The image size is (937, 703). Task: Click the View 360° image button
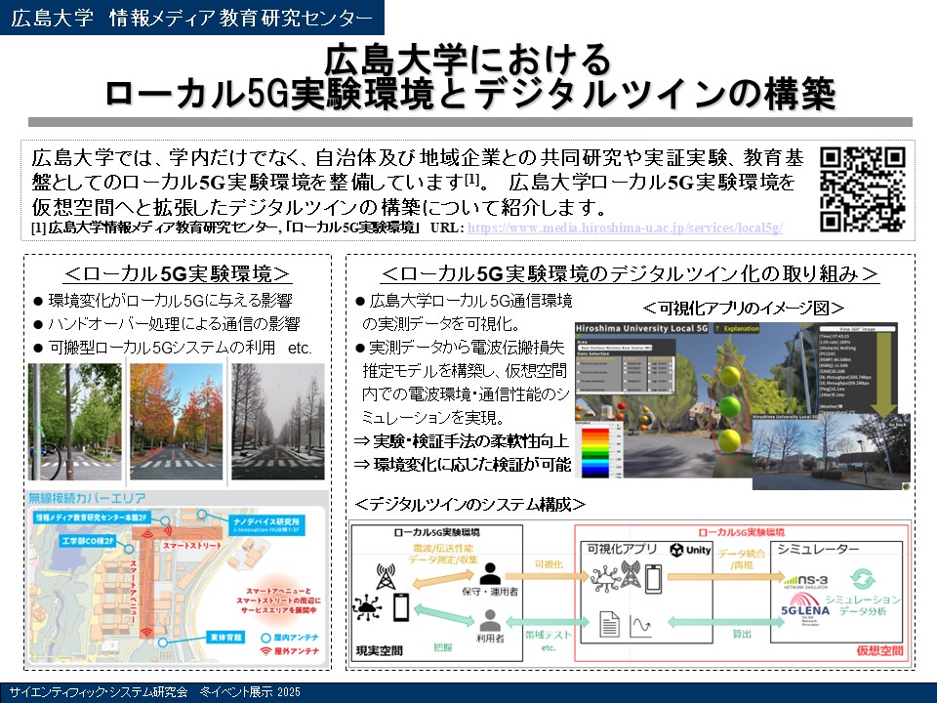857,327
